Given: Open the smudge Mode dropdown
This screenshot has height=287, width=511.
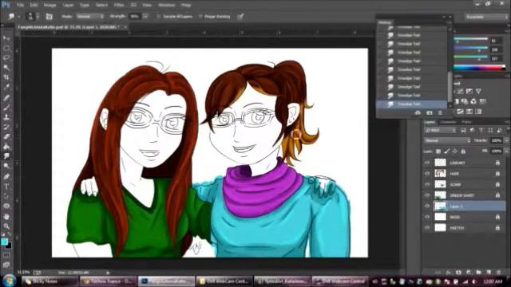Looking at the screenshot, I should coord(90,16).
